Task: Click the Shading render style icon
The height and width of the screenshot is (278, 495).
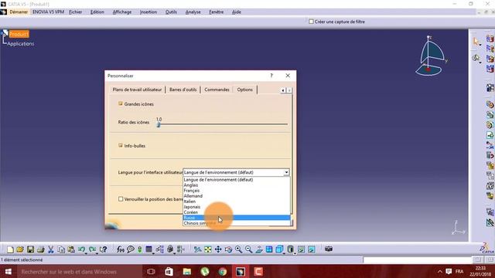Action: (x=291, y=249)
